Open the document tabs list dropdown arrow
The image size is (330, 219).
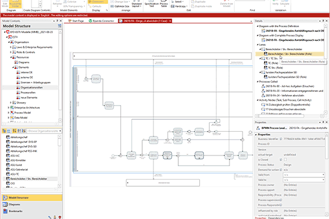[251, 21]
